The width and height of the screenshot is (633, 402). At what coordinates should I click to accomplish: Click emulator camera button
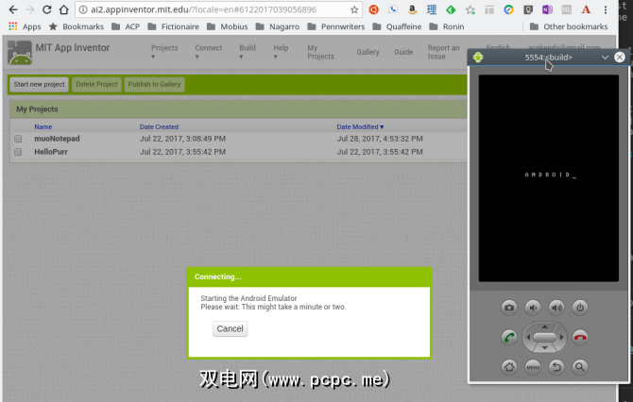coord(509,308)
